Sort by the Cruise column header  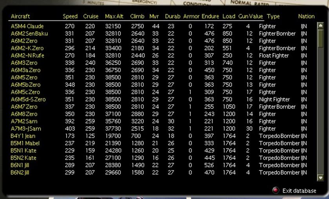91,16
